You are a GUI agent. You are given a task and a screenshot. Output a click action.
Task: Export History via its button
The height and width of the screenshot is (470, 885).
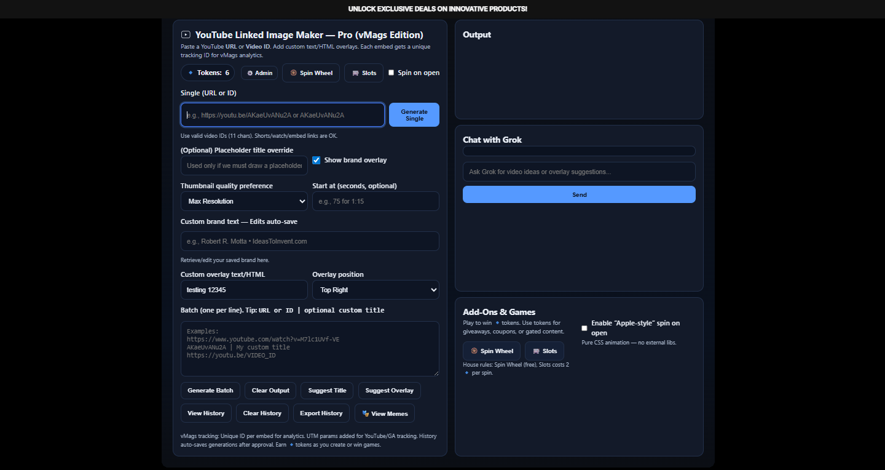[x=321, y=413]
